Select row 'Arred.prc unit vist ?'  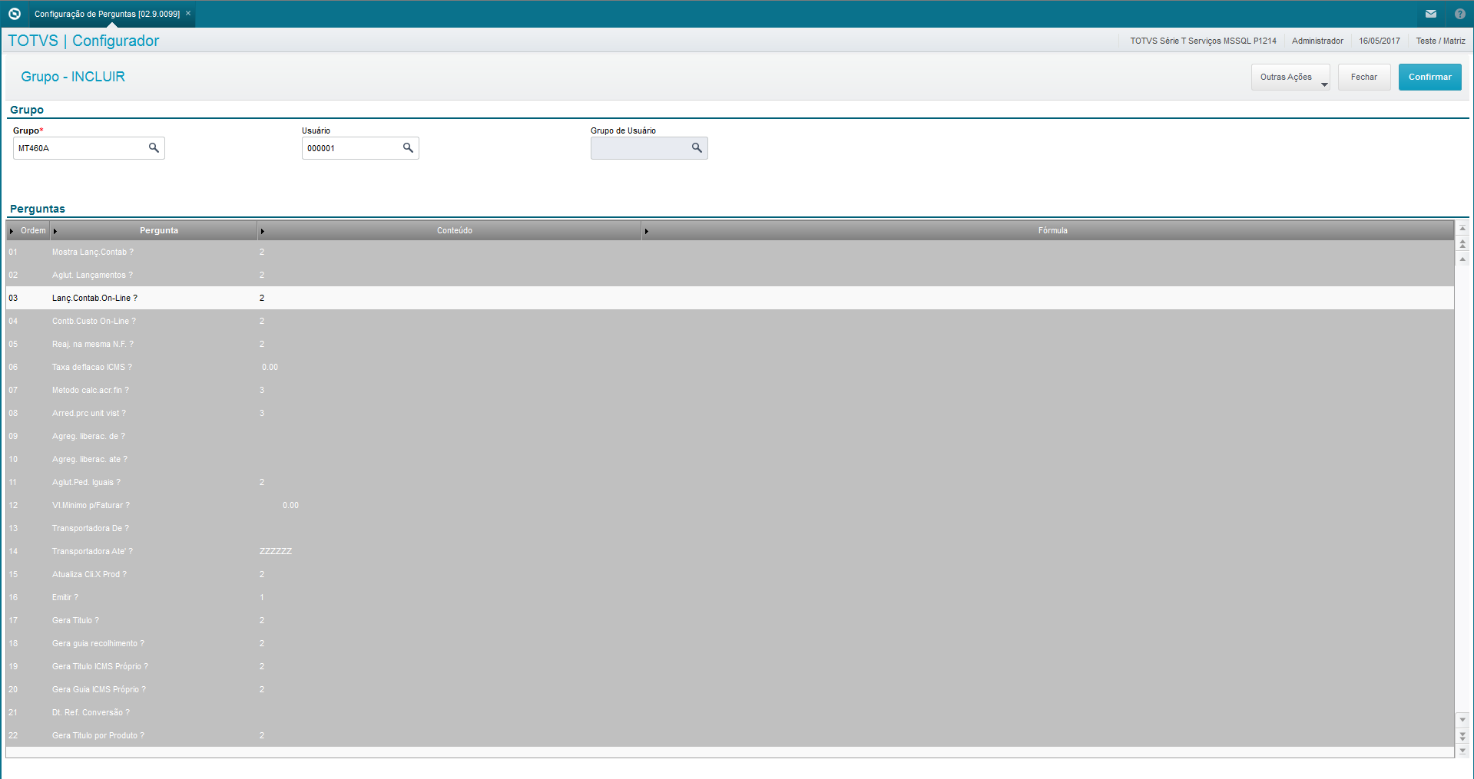pos(730,413)
